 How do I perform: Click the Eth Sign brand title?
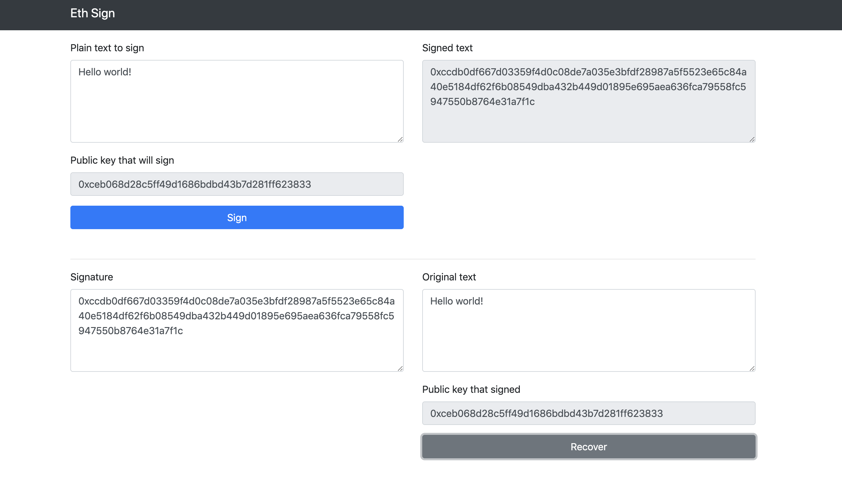click(93, 13)
